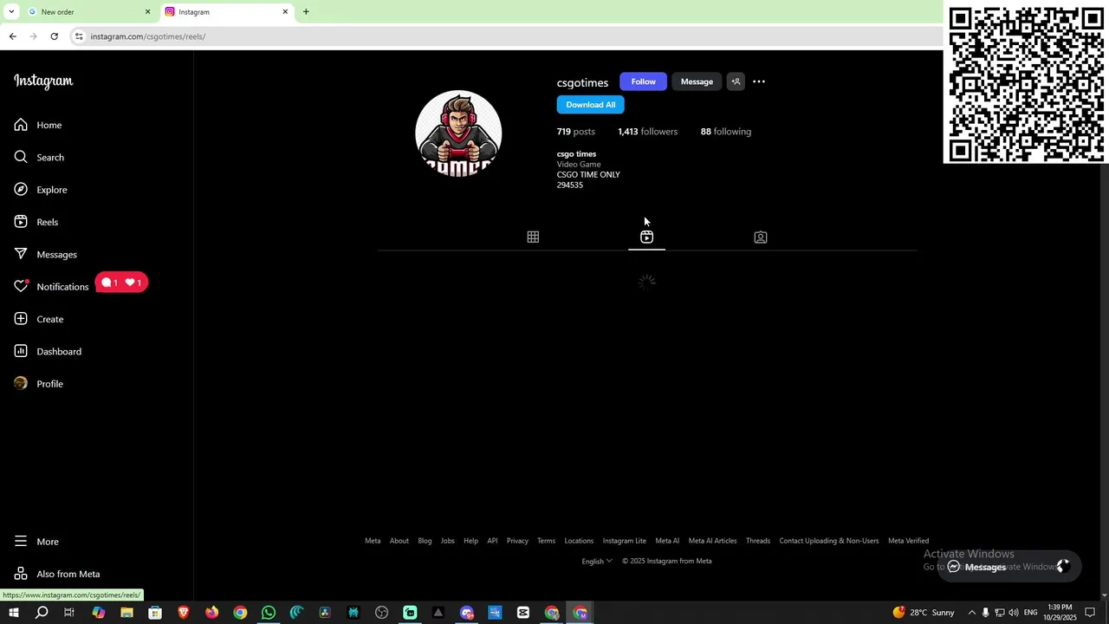Click the address bar URL
The height and width of the screenshot is (624, 1109).
point(148,36)
